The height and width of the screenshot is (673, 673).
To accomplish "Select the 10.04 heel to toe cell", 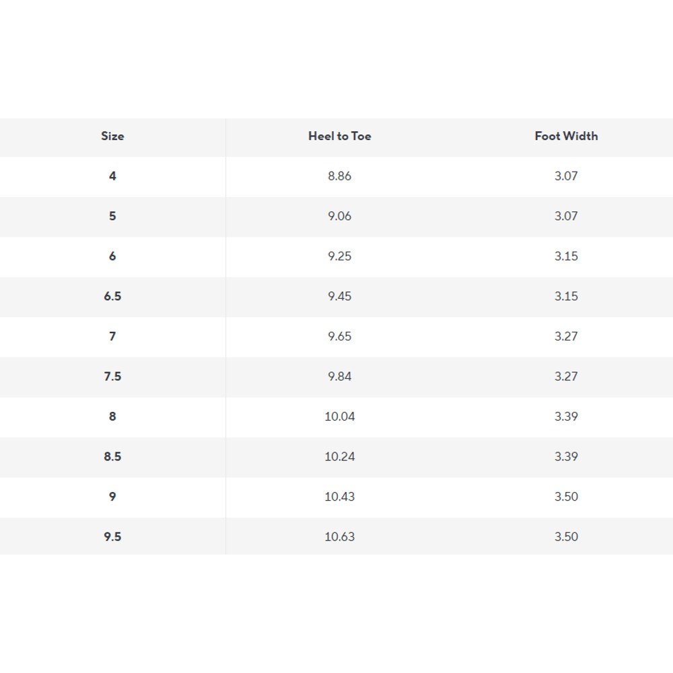I will [x=339, y=417].
